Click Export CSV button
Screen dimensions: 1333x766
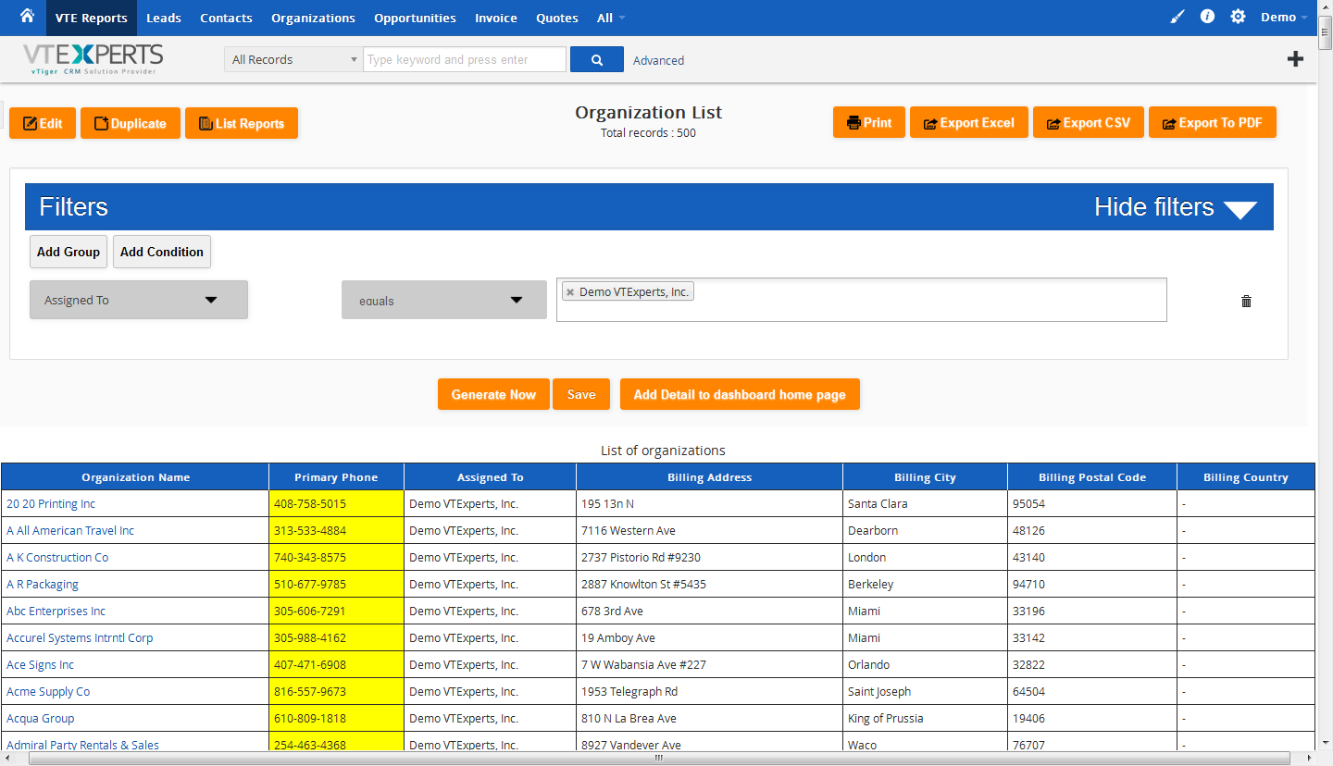[1089, 122]
